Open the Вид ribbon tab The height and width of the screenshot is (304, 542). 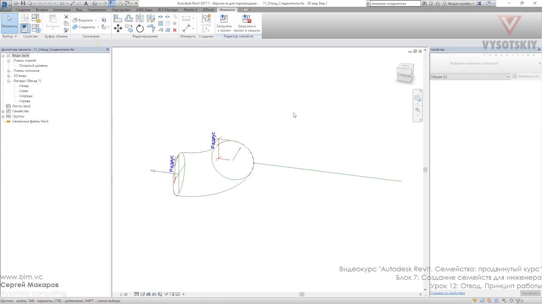tap(79, 10)
